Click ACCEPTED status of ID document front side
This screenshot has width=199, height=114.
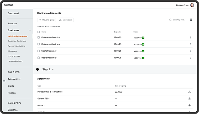[x=139, y=38]
